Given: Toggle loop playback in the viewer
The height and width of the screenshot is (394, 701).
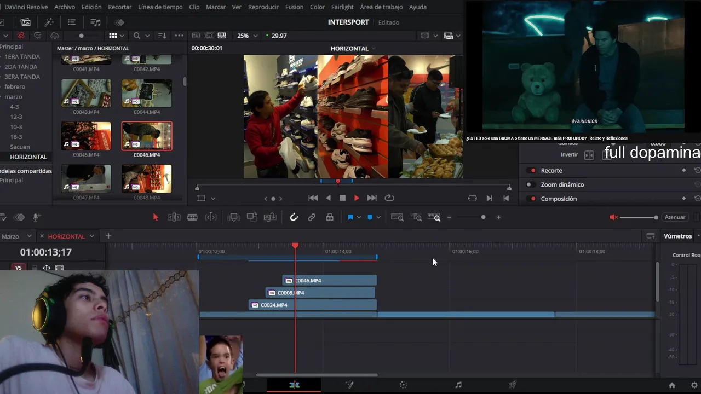Looking at the screenshot, I should click(389, 198).
